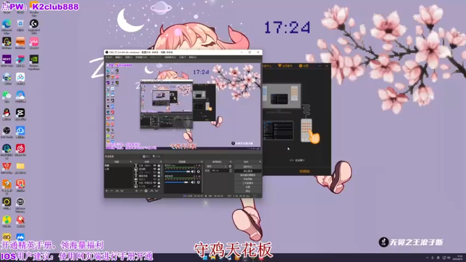Add a scene with the plus icon
This screenshot has height=262, width=466.
107,191
